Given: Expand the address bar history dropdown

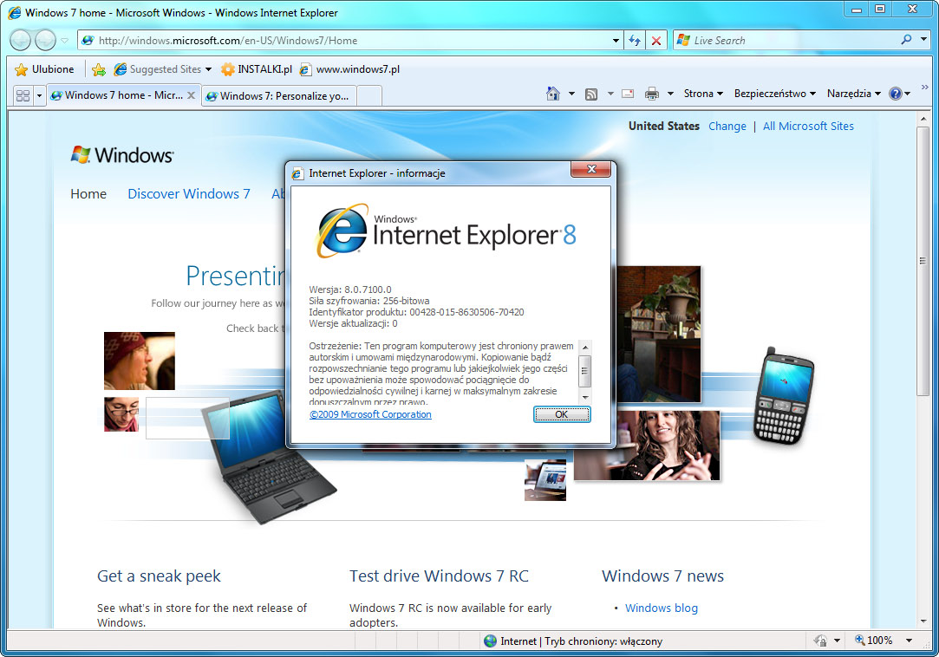Looking at the screenshot, I should [x=616, y=40].
